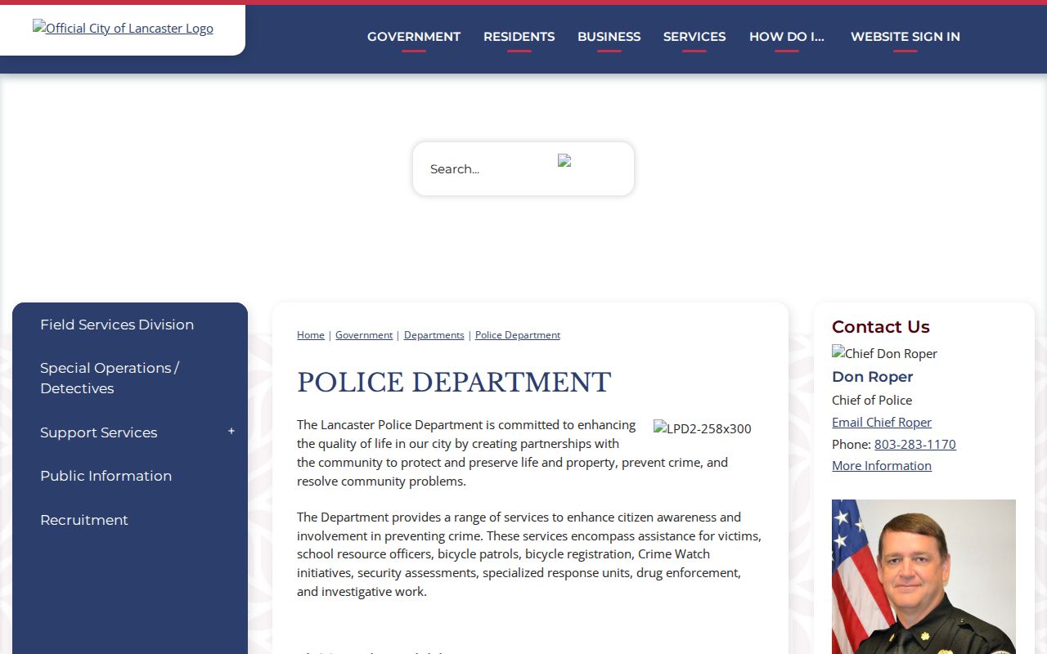
Task: Expand the Support Services submenu
Action: 231,432
